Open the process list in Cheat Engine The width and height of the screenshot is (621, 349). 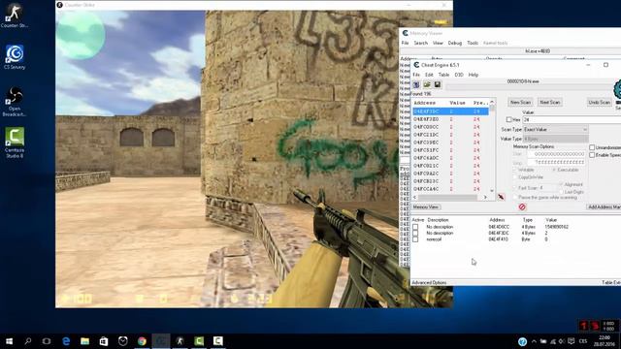(416, 84)
